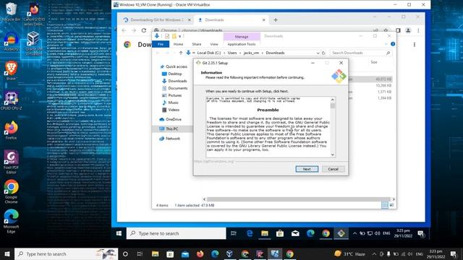
Task: Click the guest taskbar search box
Action: tap(177, 233)
